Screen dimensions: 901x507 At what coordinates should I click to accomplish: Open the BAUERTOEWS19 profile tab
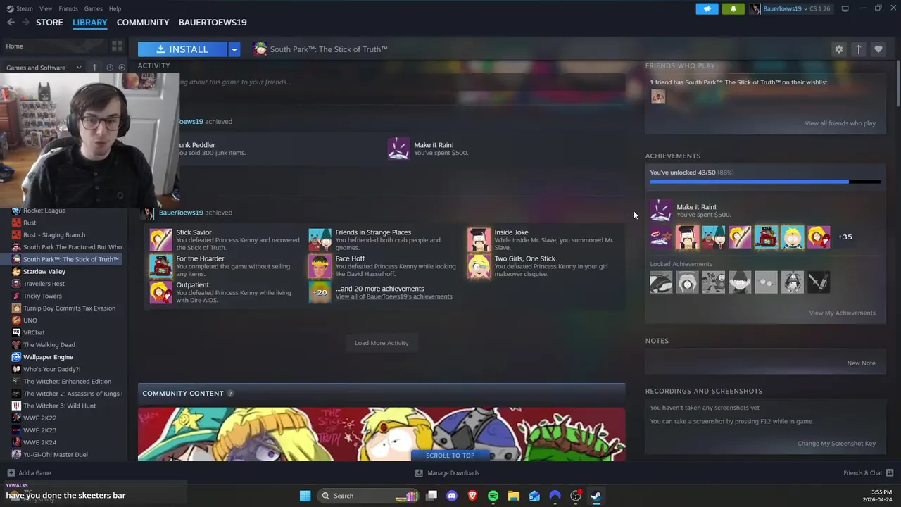tap(213, 23)
